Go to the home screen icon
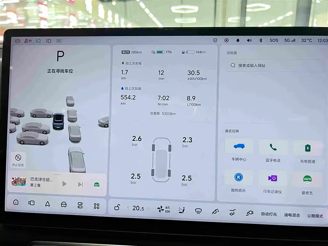The width and height of the screenshot is (328, 246). (x=16, y=202)
